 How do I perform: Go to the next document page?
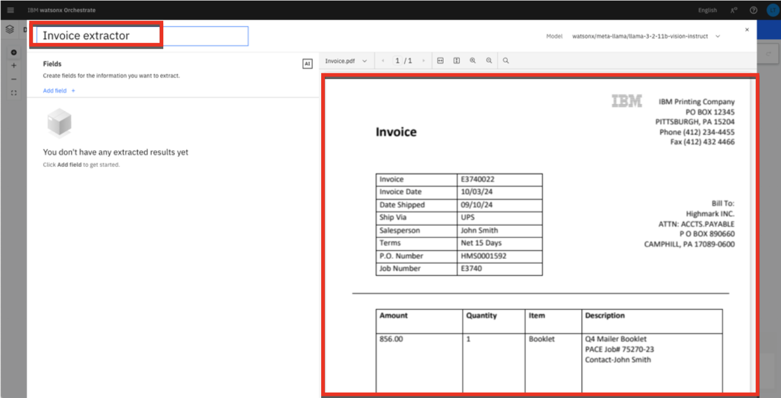[x=423, y=61]
